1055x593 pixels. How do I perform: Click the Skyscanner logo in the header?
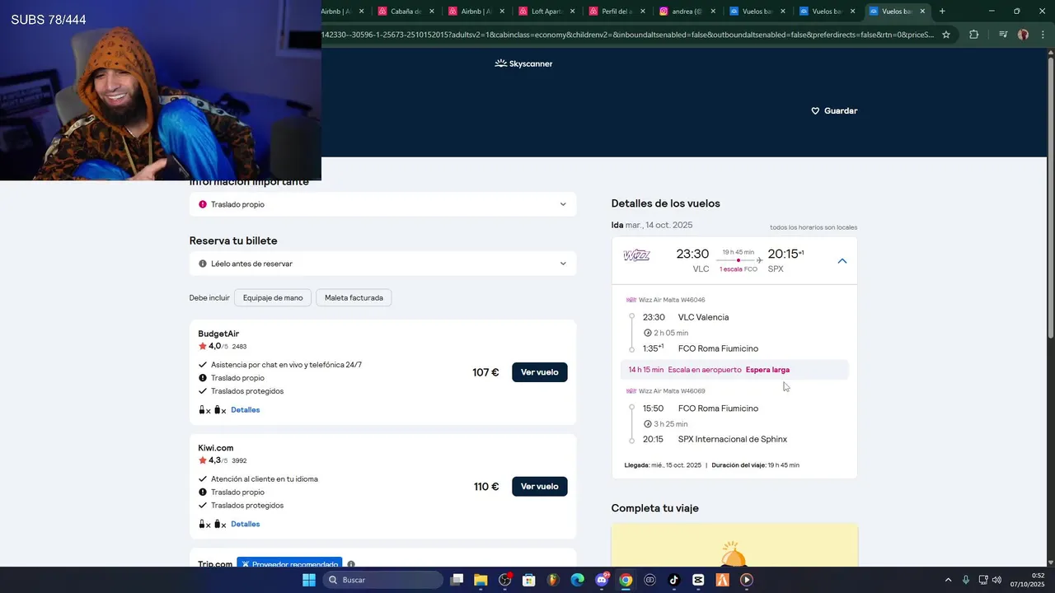click(523, 63)
